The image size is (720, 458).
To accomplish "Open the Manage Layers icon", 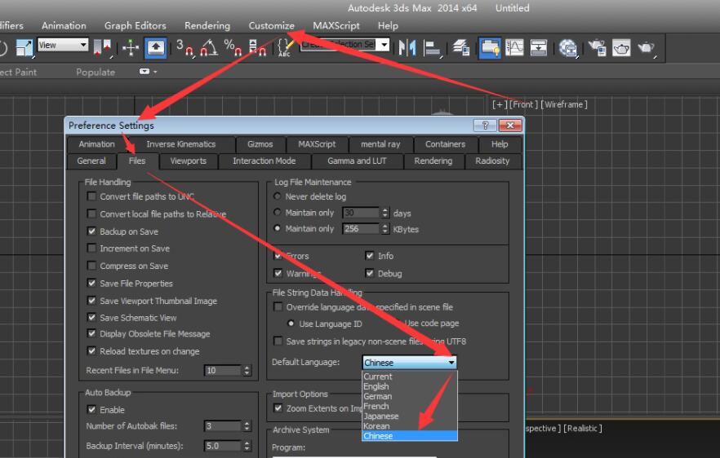I will click(x=461, y=48).
